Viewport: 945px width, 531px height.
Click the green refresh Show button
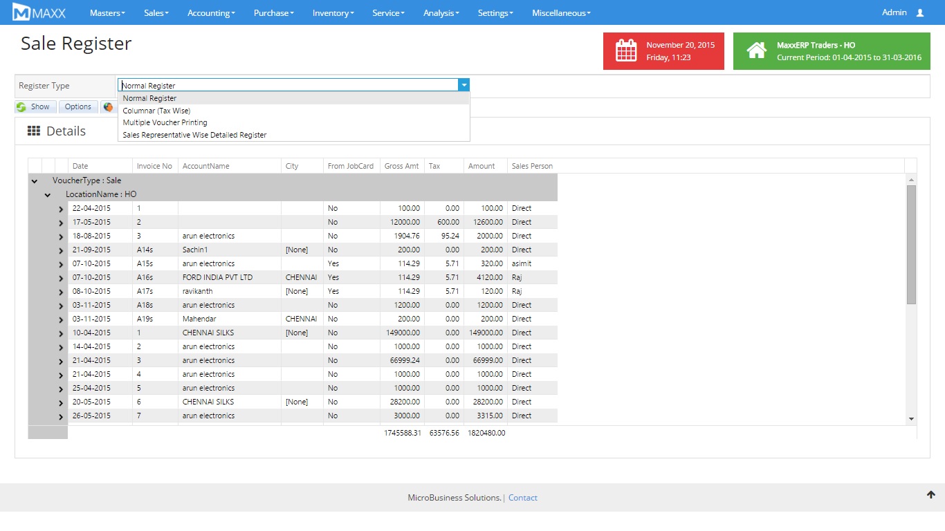coord(34,106)
